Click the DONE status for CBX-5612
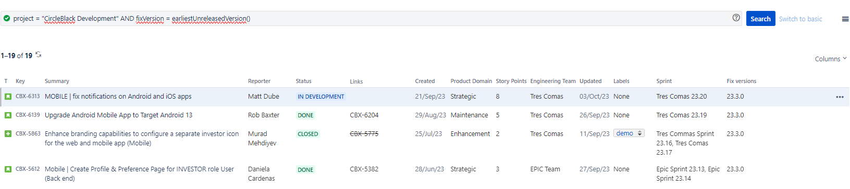The height and width of the screenshot is (189, 850). (305, 170)
